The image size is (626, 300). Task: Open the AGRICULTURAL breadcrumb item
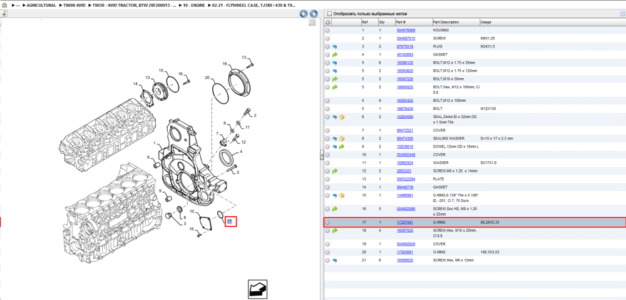click(x=41, y=6)
